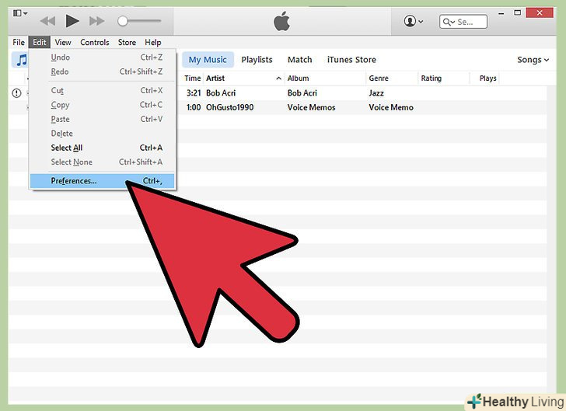
Task: Switch to Playlists tab
Action: tap(257, 60)
